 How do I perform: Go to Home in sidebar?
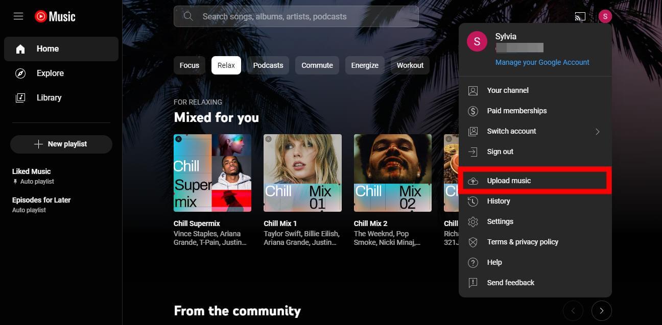click(61, 49)
